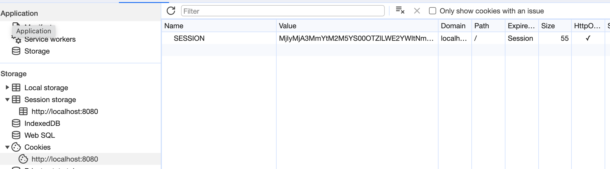Click the delete selected cookie X icon
Image resolution: width=610 pixels, height=169 pixels.
pos(417,11)
